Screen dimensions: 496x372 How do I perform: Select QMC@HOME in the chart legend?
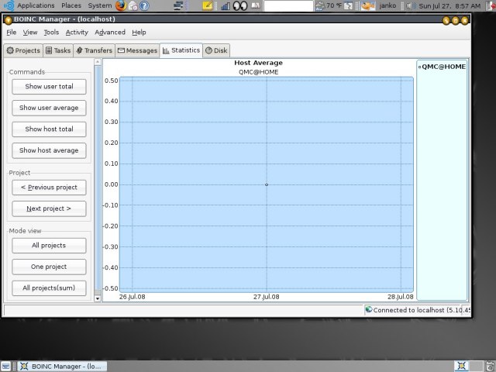[x=442, y=67]
